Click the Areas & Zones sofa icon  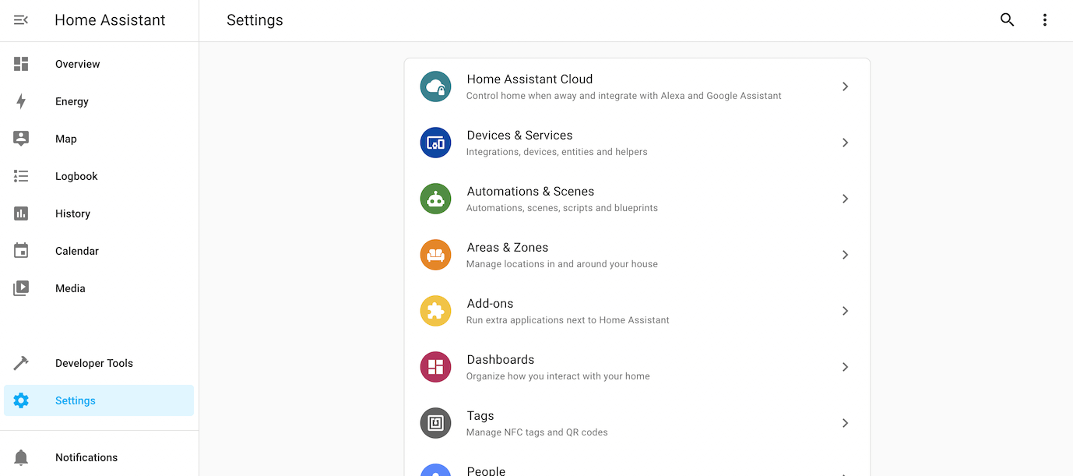coord(435,255)
